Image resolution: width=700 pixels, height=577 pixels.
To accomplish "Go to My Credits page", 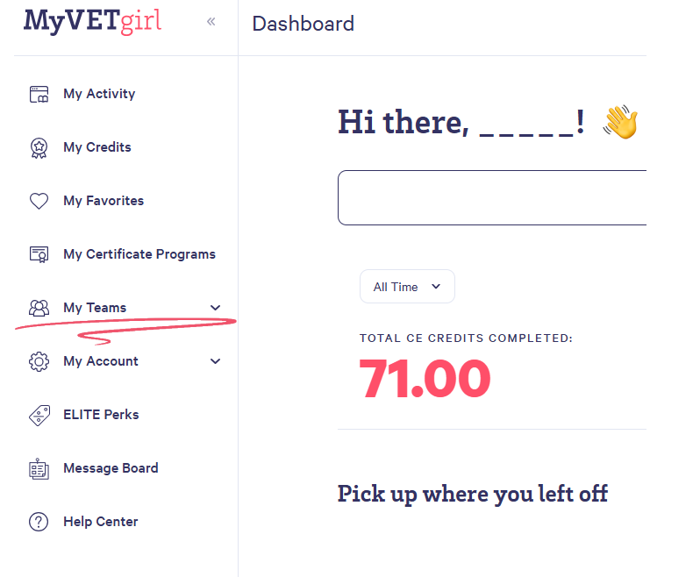I will point(97,147).
